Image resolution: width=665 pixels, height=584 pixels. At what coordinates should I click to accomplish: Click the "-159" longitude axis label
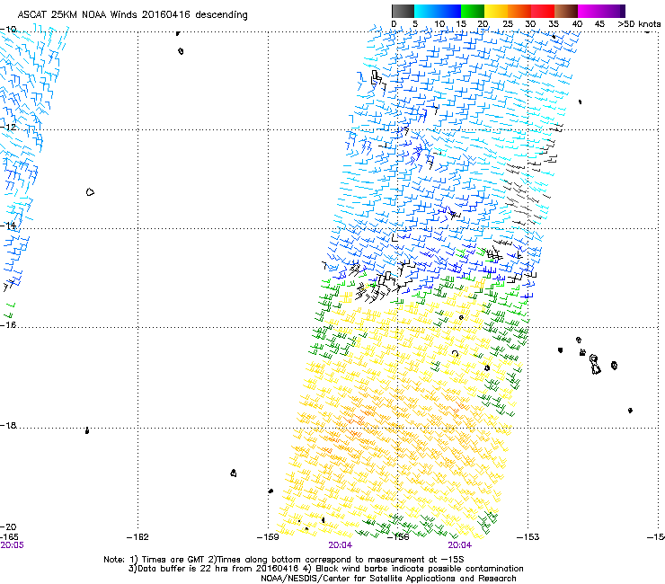(268, 537)
